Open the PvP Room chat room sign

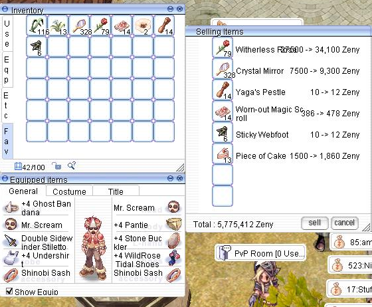click(x=260, y=253)
